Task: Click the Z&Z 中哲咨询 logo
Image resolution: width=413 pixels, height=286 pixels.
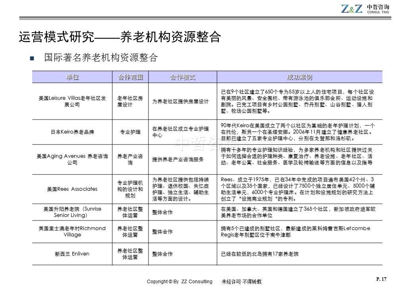Action: click(x=365, y=8)
